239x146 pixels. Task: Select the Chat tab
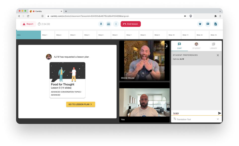(x=179, y=46)
